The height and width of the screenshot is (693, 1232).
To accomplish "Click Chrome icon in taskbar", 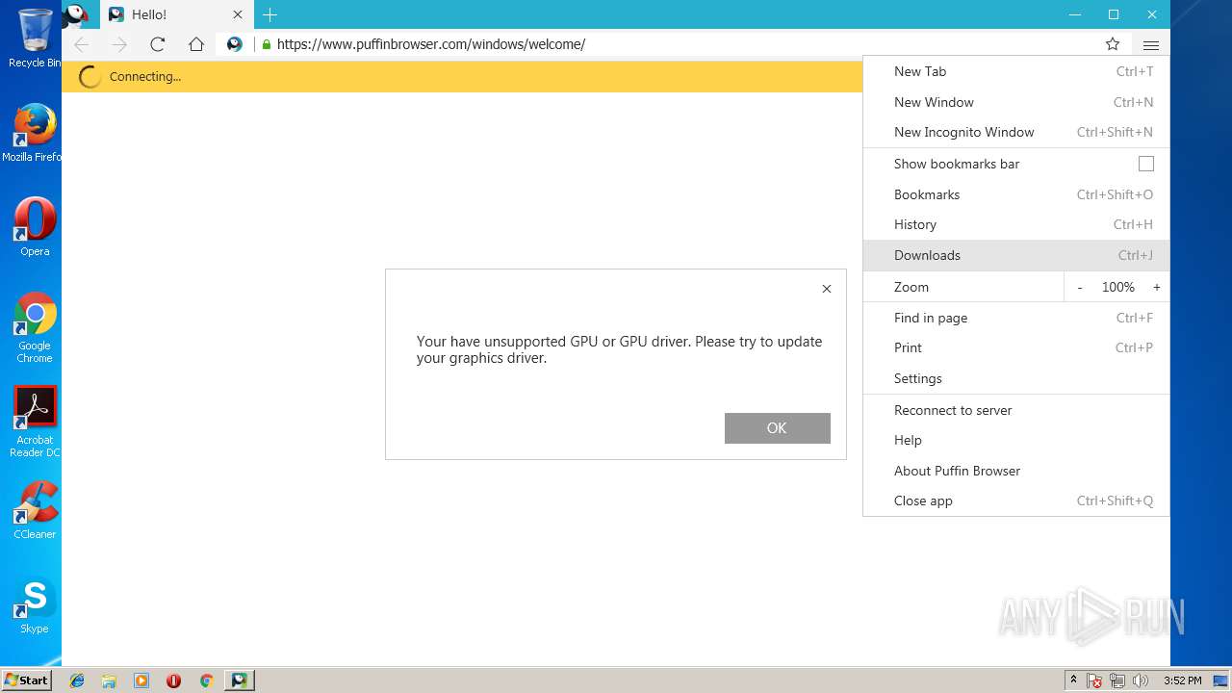I will [x=206, y=680].
